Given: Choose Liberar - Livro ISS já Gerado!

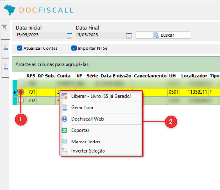Looking at the screenshot, I should pos(101,96).
